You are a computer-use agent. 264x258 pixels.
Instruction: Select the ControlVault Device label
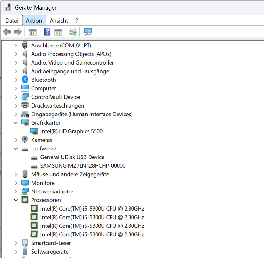(55, 97)
